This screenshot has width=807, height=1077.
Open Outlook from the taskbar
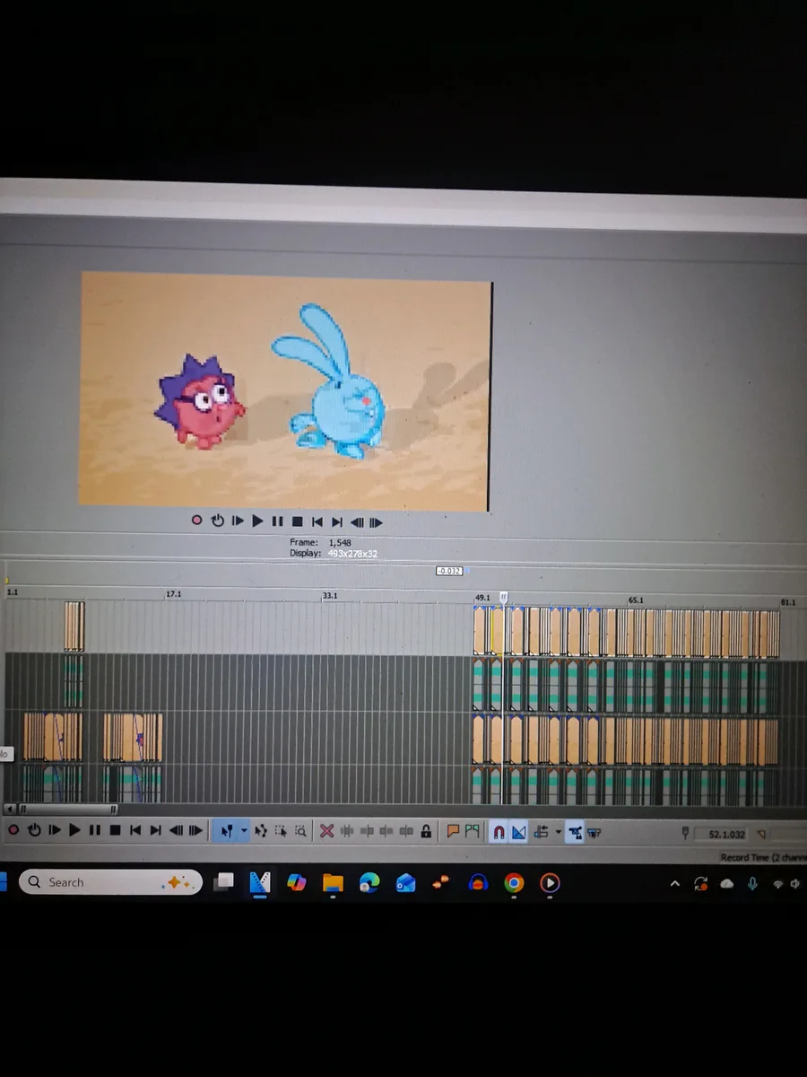[405, 883]
